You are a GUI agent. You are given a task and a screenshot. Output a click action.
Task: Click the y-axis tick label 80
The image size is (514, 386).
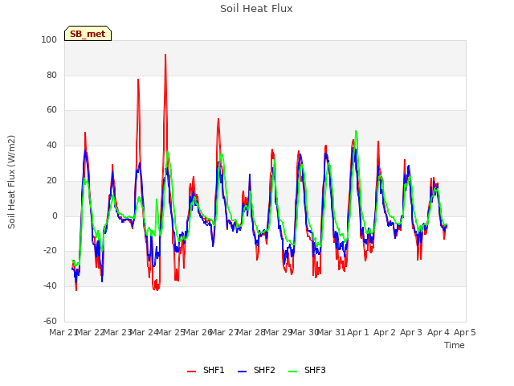tap(51, 75)
